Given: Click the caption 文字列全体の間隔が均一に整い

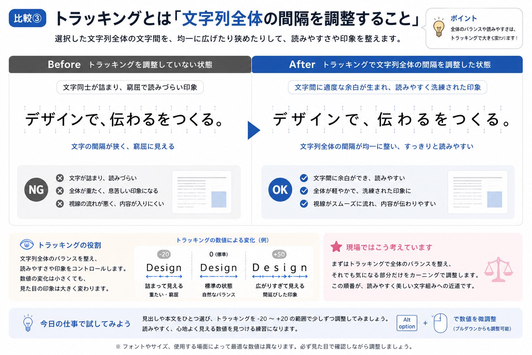Looking at the screenshot, I should pyautogui.click(x=387, y=146).
